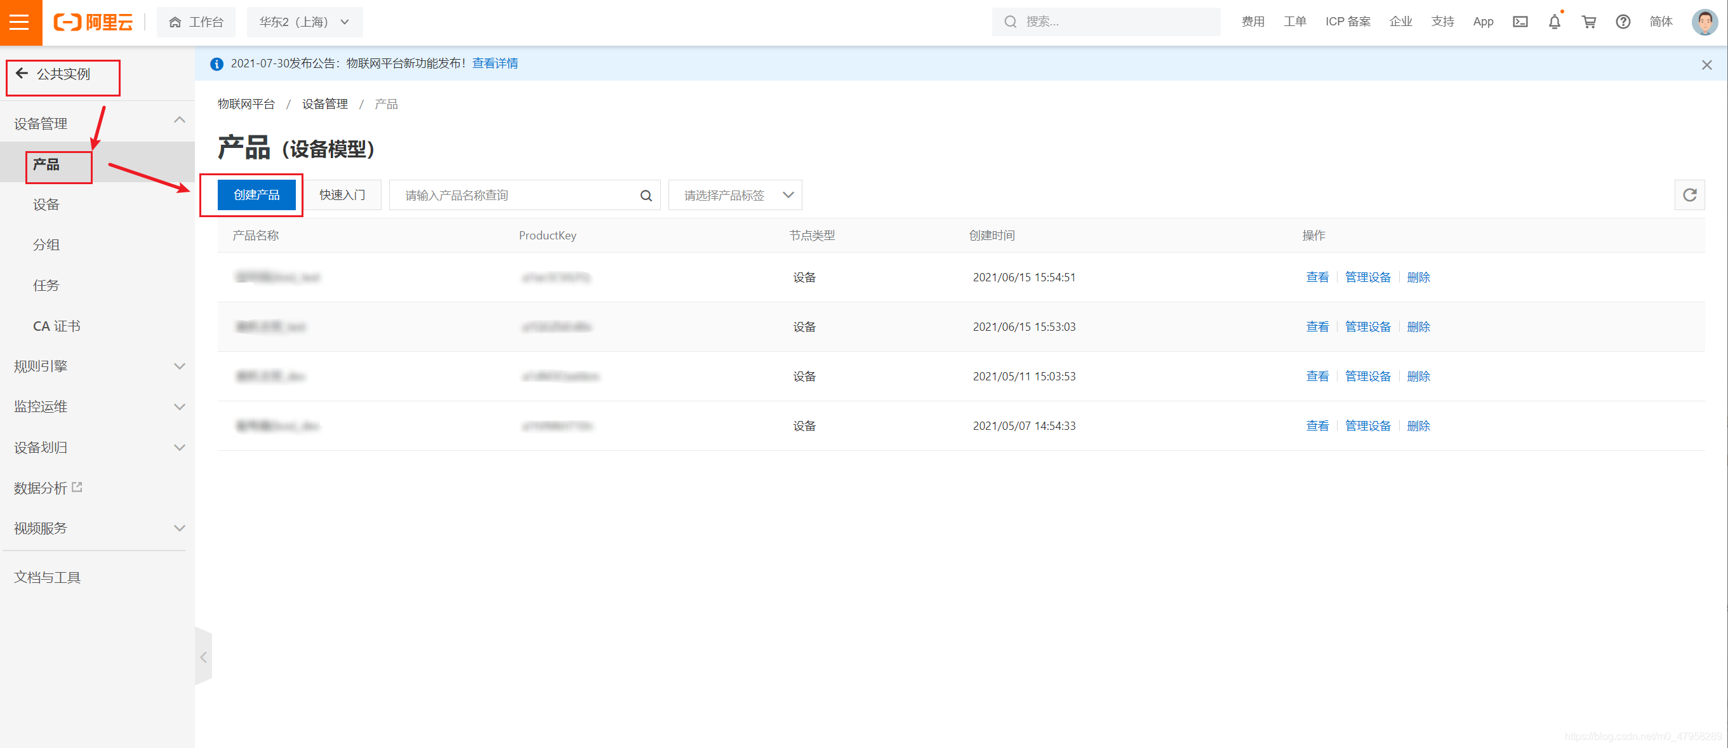Open the 华东2（上海） region dropdown
Screen dimensions: 1728x748
[x=305, y=22]
